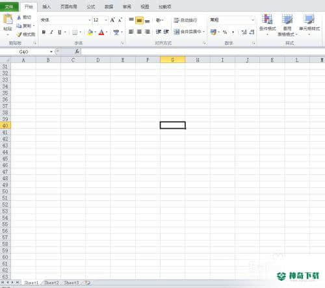Select column header H

[x=198, y=60]
